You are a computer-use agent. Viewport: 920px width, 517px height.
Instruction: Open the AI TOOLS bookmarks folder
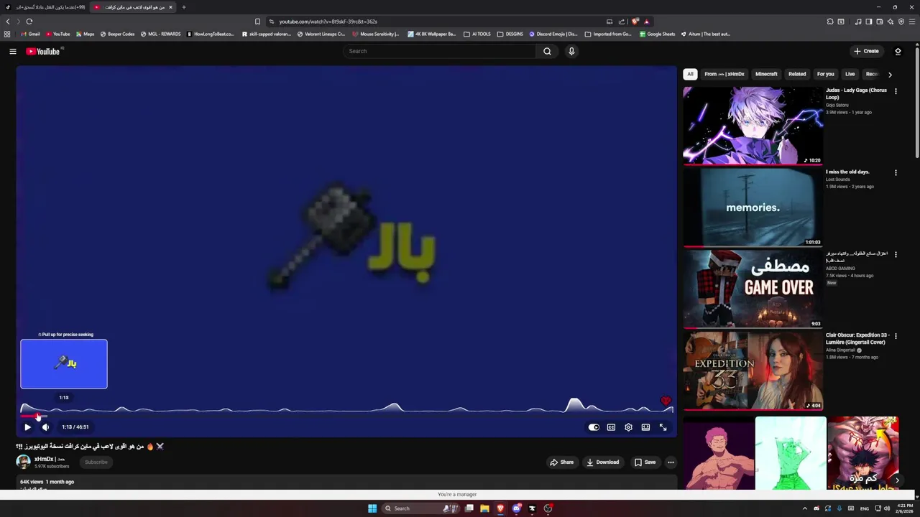point(477,34)
